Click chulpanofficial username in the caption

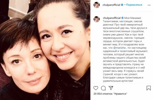tap(112, 18)
